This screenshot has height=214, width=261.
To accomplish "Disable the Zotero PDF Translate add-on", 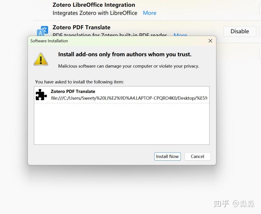I will point(240,31).
